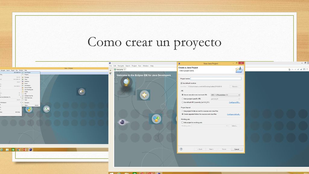Choose Use project folder as root option
This screenshot has height=174, width=309.
(182, 111)
